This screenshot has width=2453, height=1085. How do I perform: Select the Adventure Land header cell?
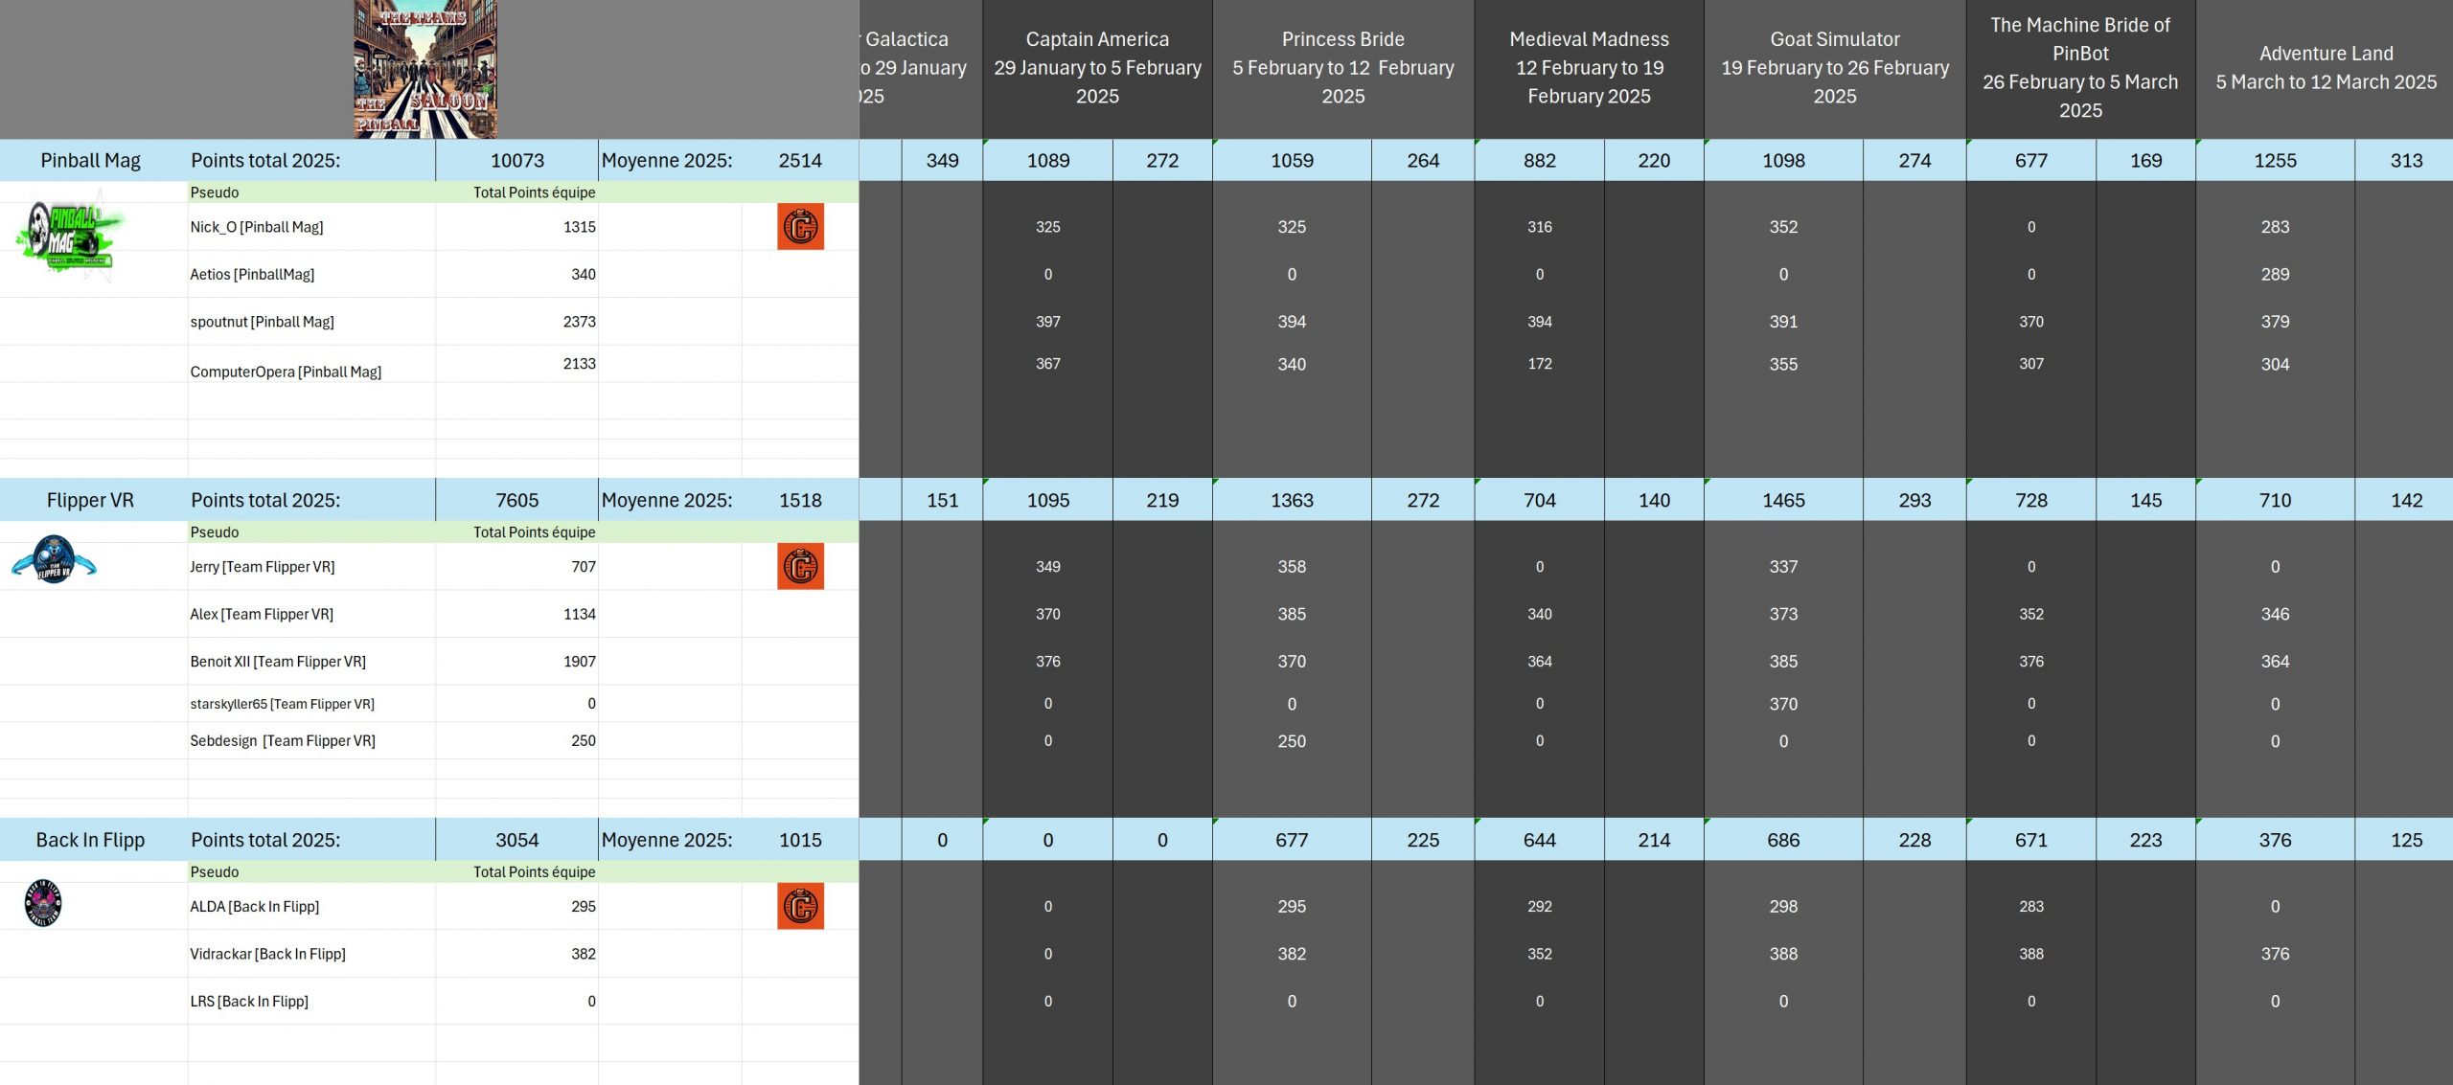tap(2326, 68)
